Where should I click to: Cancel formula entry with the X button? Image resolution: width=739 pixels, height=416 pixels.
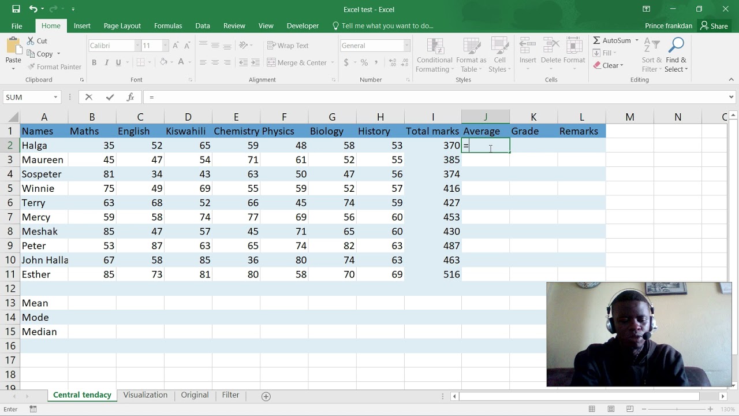pos(89,97)
